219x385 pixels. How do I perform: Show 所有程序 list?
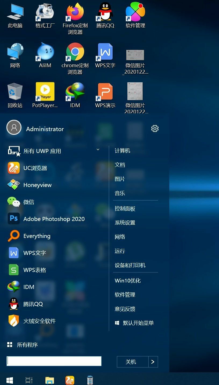[27, 345]
